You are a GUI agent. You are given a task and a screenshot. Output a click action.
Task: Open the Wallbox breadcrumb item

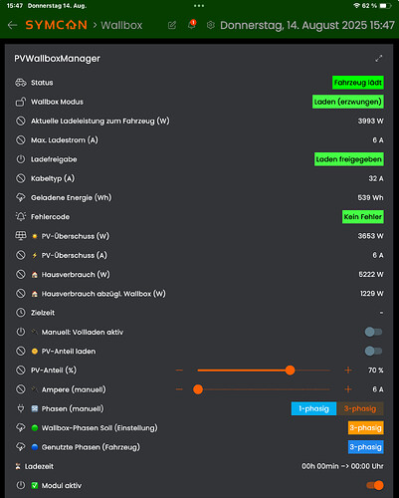click(121, 25)
